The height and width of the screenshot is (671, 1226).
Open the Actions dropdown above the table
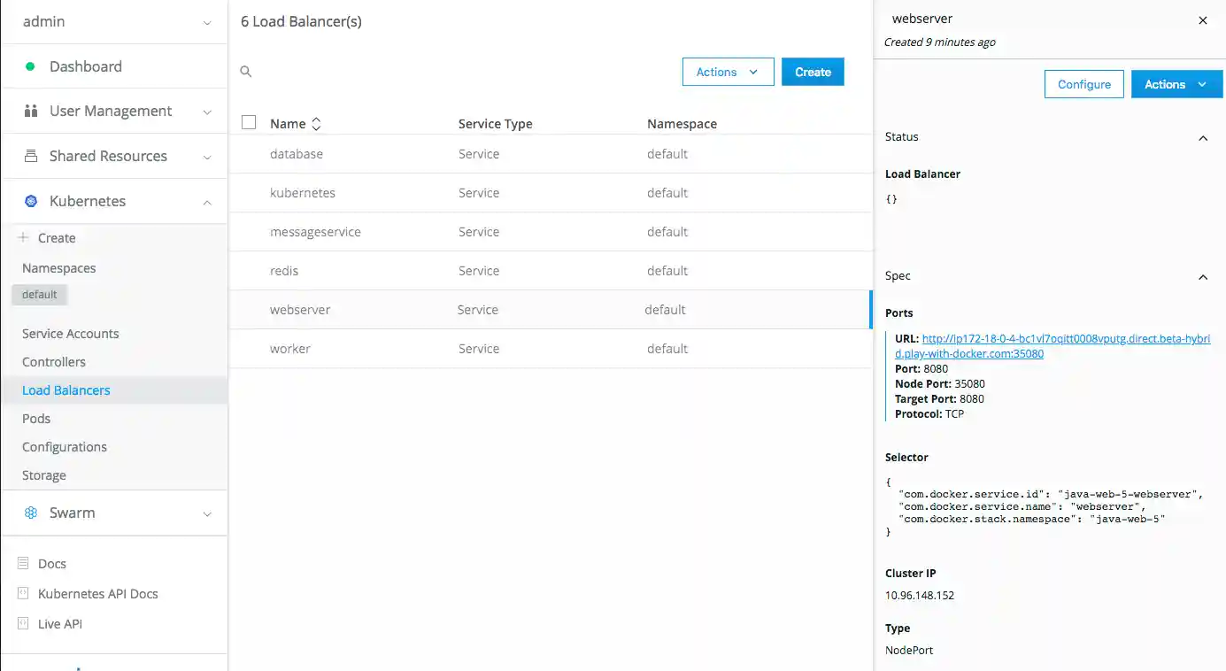click(728, 72)
